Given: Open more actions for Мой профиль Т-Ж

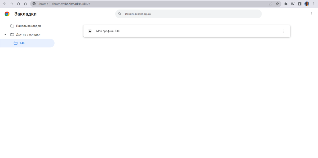Looking at the screenshot, I should [284, 31].
